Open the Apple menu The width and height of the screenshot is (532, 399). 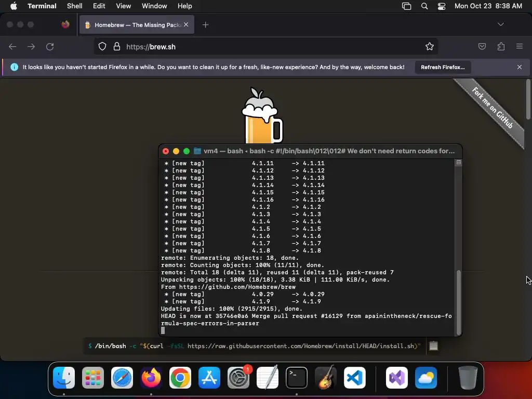(14, 6)
